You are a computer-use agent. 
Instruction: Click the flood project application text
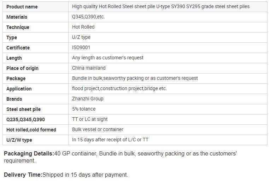[x=119, y=88]
